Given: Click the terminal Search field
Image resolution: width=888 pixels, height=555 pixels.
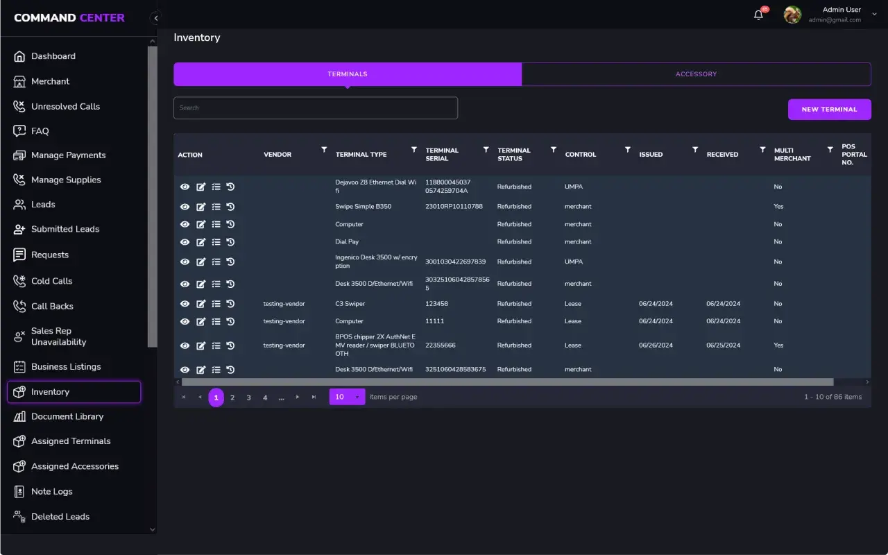Looking at the screenshot, I should click(x=316, y=108).
